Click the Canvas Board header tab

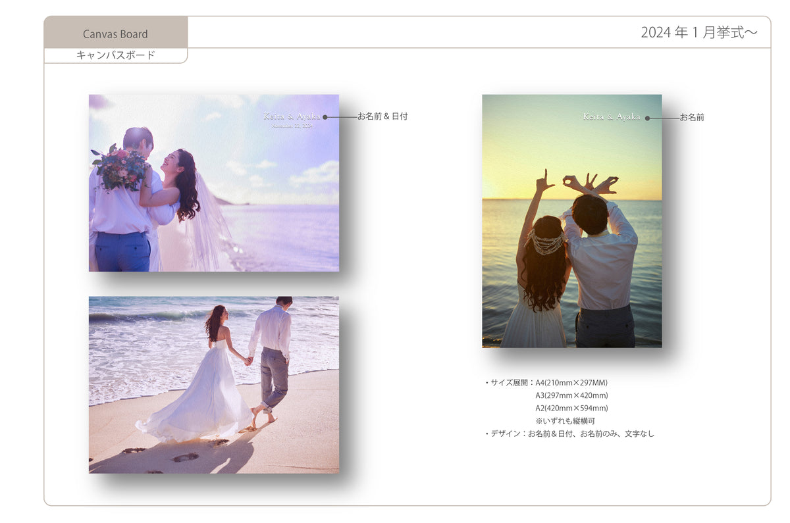pos(115,34)
